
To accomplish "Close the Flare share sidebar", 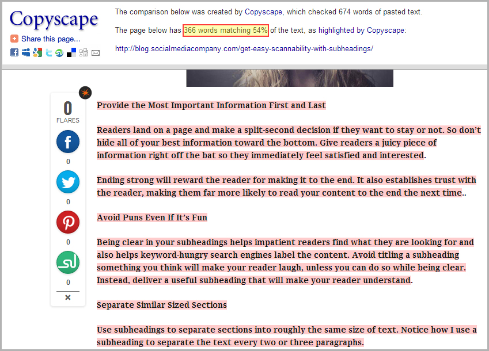I will coord(68,297).
